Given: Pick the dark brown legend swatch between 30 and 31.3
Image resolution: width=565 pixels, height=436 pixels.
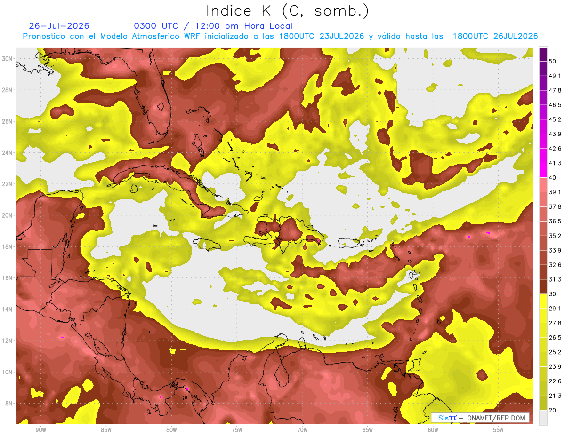Looking at the screenshot, I should [543, 286].
